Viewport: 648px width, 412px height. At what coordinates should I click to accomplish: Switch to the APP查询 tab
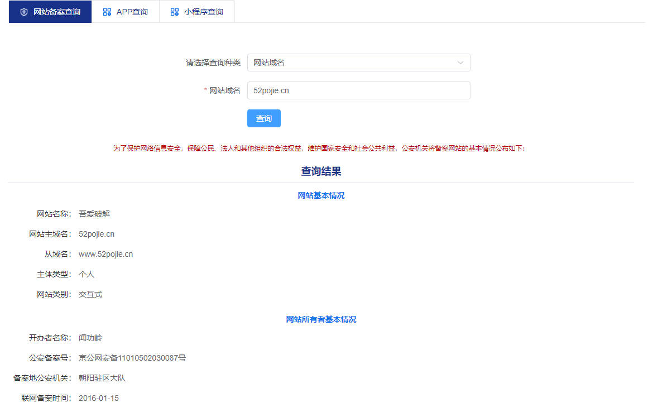coord(125,12)
